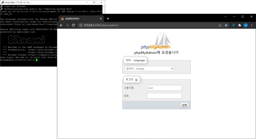The image size is (256, 139).
Task: Click the login help question mark icon
Action: 136,80
